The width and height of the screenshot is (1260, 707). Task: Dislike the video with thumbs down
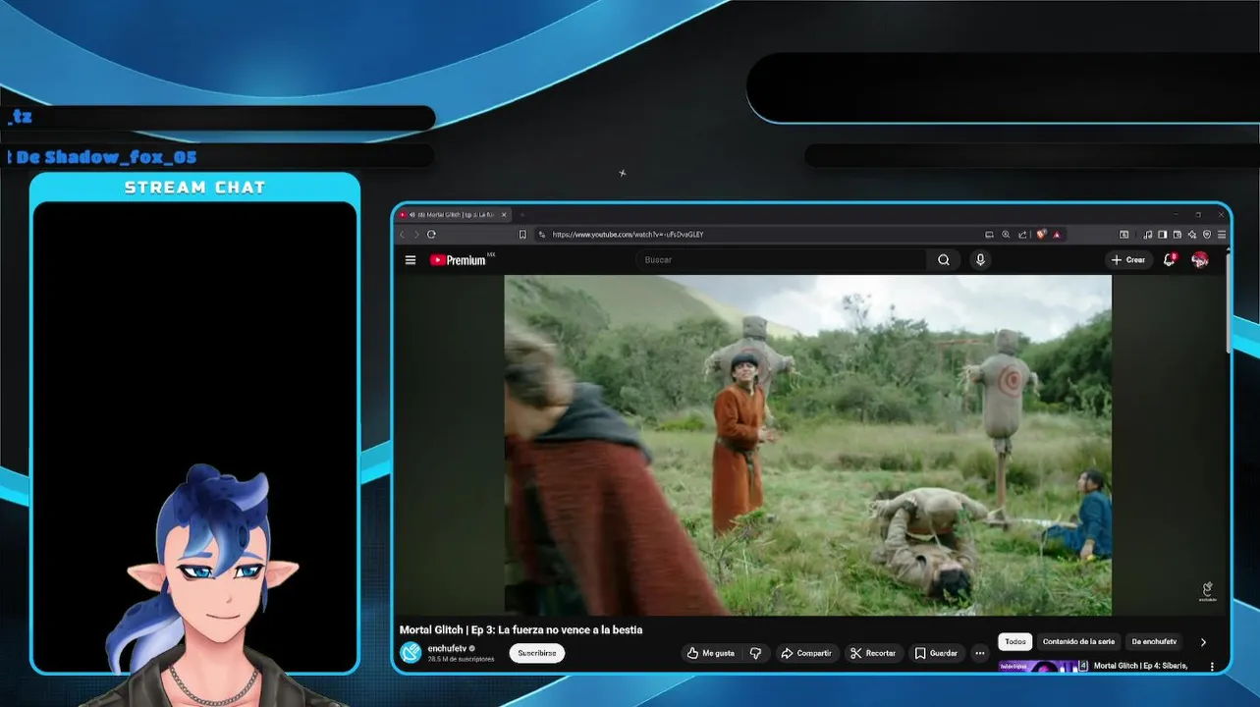point(755,653)
